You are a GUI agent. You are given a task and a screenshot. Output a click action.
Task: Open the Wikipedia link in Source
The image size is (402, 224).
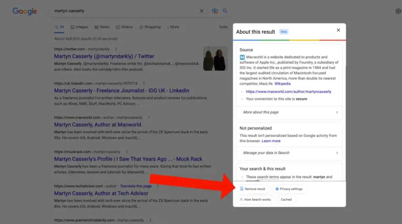(x=282, y=84)
